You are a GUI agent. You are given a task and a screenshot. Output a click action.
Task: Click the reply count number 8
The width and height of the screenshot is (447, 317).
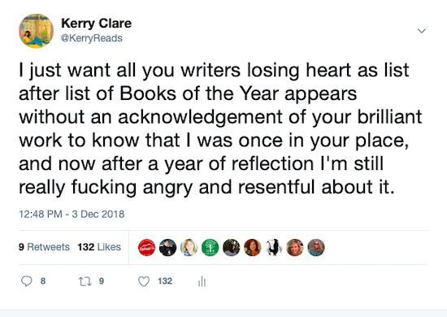(x=43, y=281)
